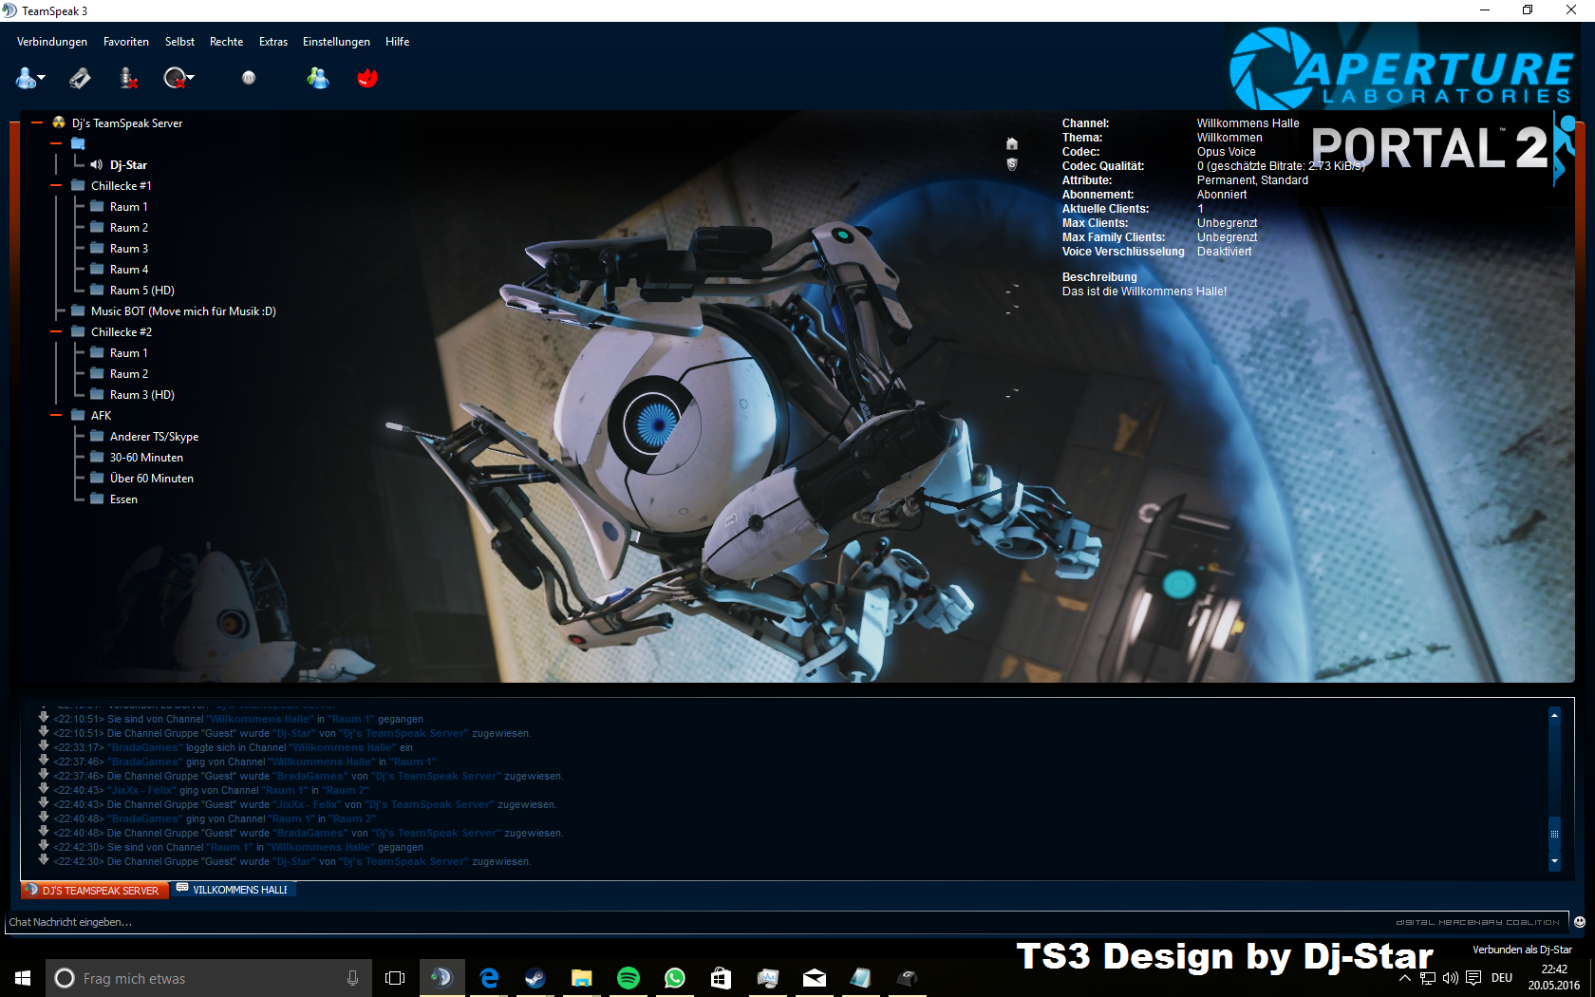The height and width of the screenshot is (997, 1595).
Task: Open Spotify from the taskbar
Action: pyautogui.click(x=629, y=978)
